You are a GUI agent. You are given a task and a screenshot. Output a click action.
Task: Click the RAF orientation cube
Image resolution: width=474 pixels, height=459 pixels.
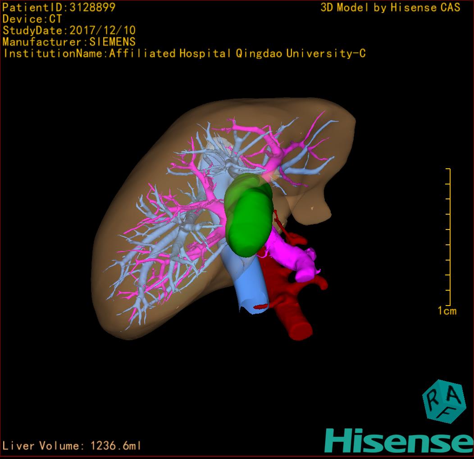coord(444,401)
